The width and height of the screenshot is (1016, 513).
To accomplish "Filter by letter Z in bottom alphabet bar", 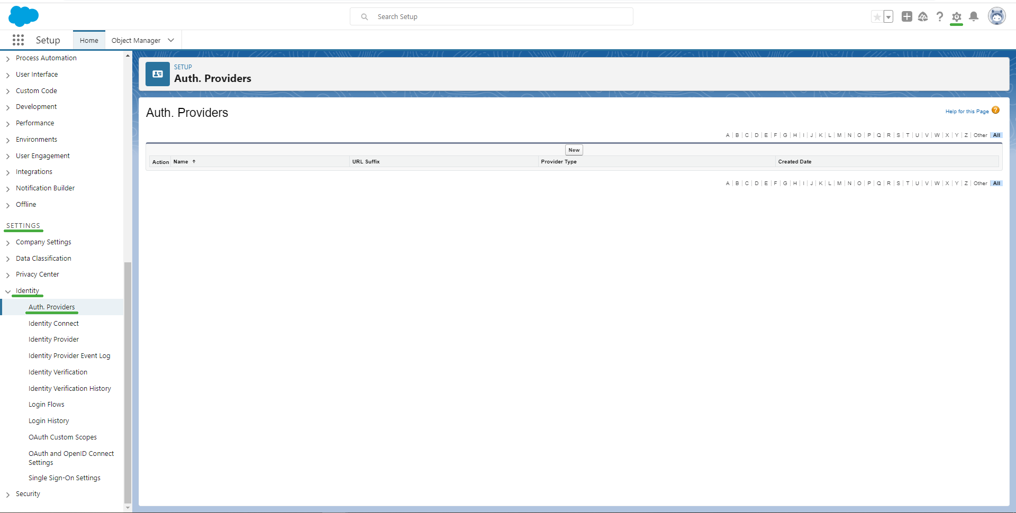I will (x=966, y=184).
